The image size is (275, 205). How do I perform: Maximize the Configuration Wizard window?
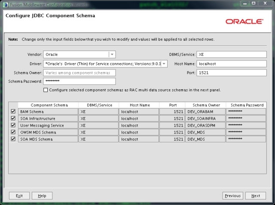254,3
